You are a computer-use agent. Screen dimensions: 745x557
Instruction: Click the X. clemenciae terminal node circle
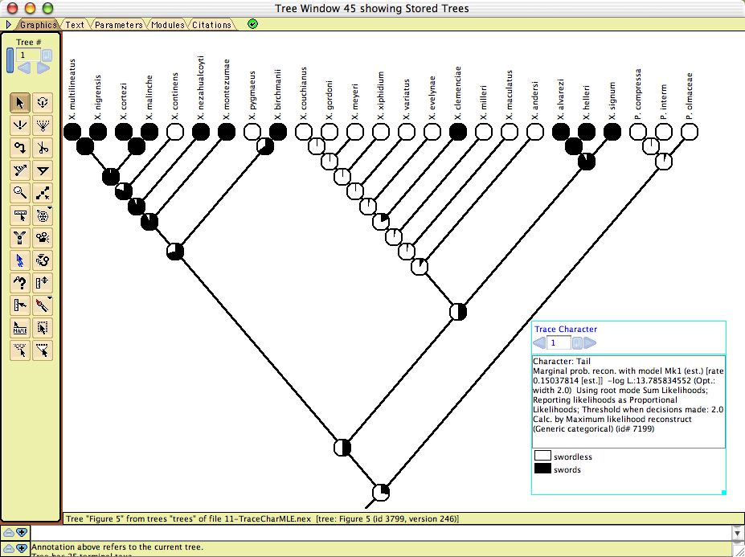point(457,131)
